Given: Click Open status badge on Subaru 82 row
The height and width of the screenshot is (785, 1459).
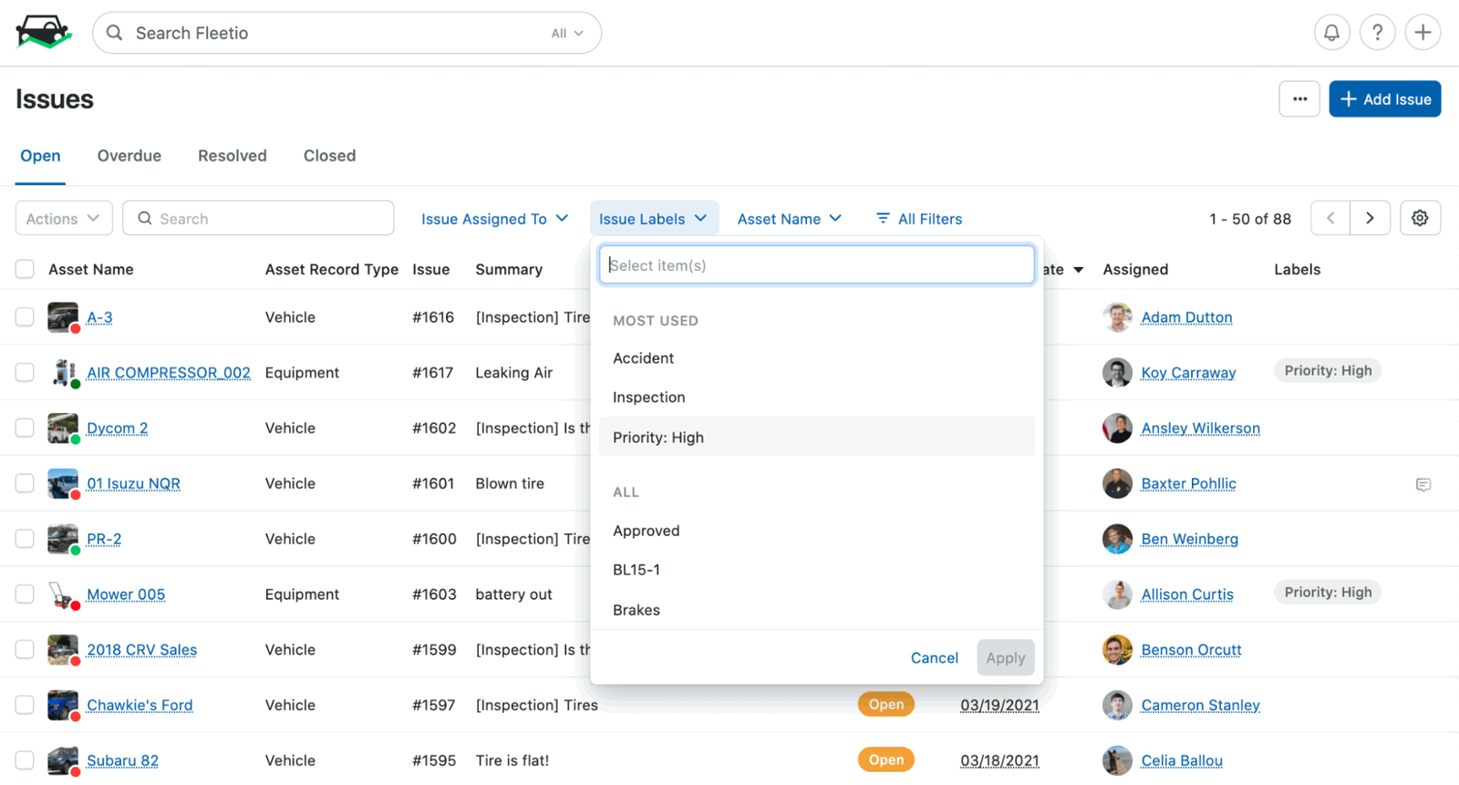Looking at the screenshot, I should 885,759.
